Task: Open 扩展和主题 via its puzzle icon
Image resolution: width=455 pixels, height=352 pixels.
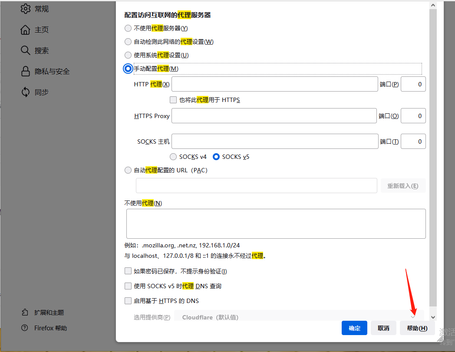Action: pos(24,312)
